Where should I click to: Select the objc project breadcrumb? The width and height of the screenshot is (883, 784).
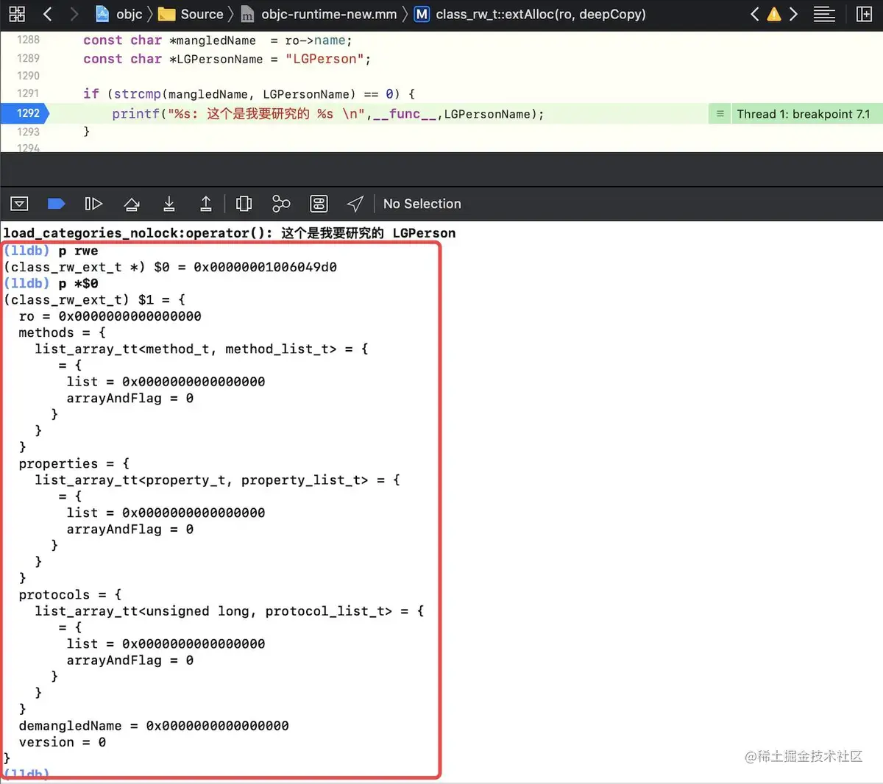[121, 14]
